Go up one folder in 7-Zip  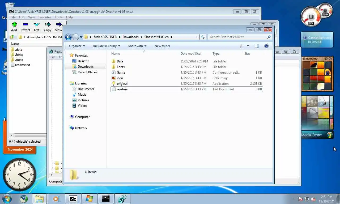(x=12, y=37)
